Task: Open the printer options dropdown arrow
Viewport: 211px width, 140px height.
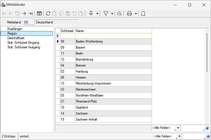Action: click(136, 13)
